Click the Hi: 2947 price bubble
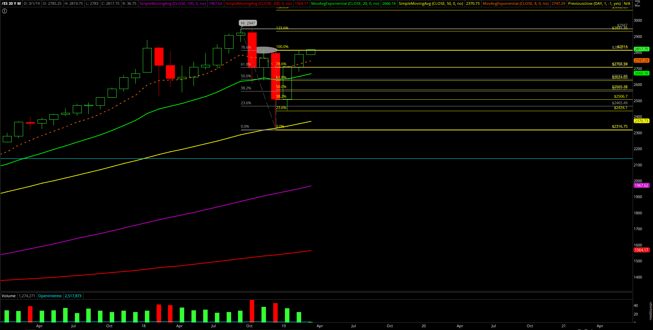 click(x=248, y=23)
